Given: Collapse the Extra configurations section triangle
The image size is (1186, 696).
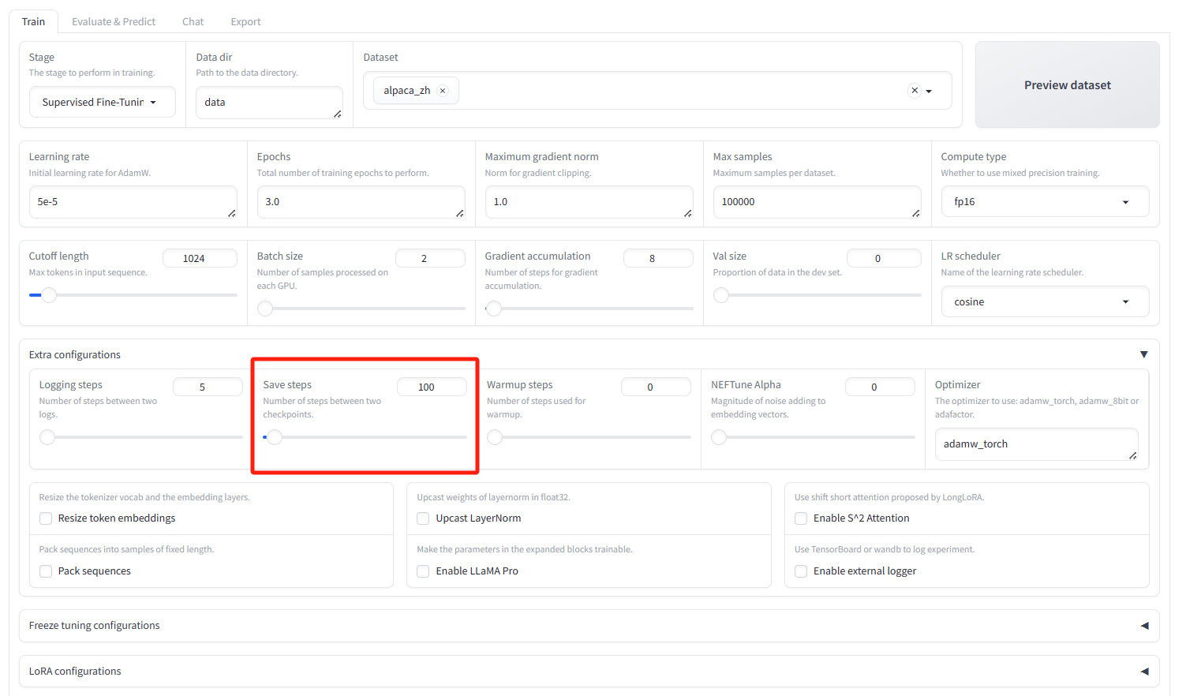Looking at the screenshot, I should pyautogui.click(x=1144, y=354).
